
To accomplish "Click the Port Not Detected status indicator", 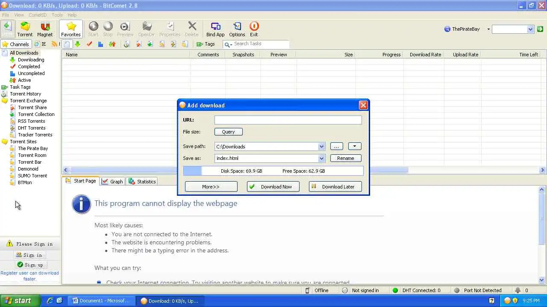I will point(457,290).
